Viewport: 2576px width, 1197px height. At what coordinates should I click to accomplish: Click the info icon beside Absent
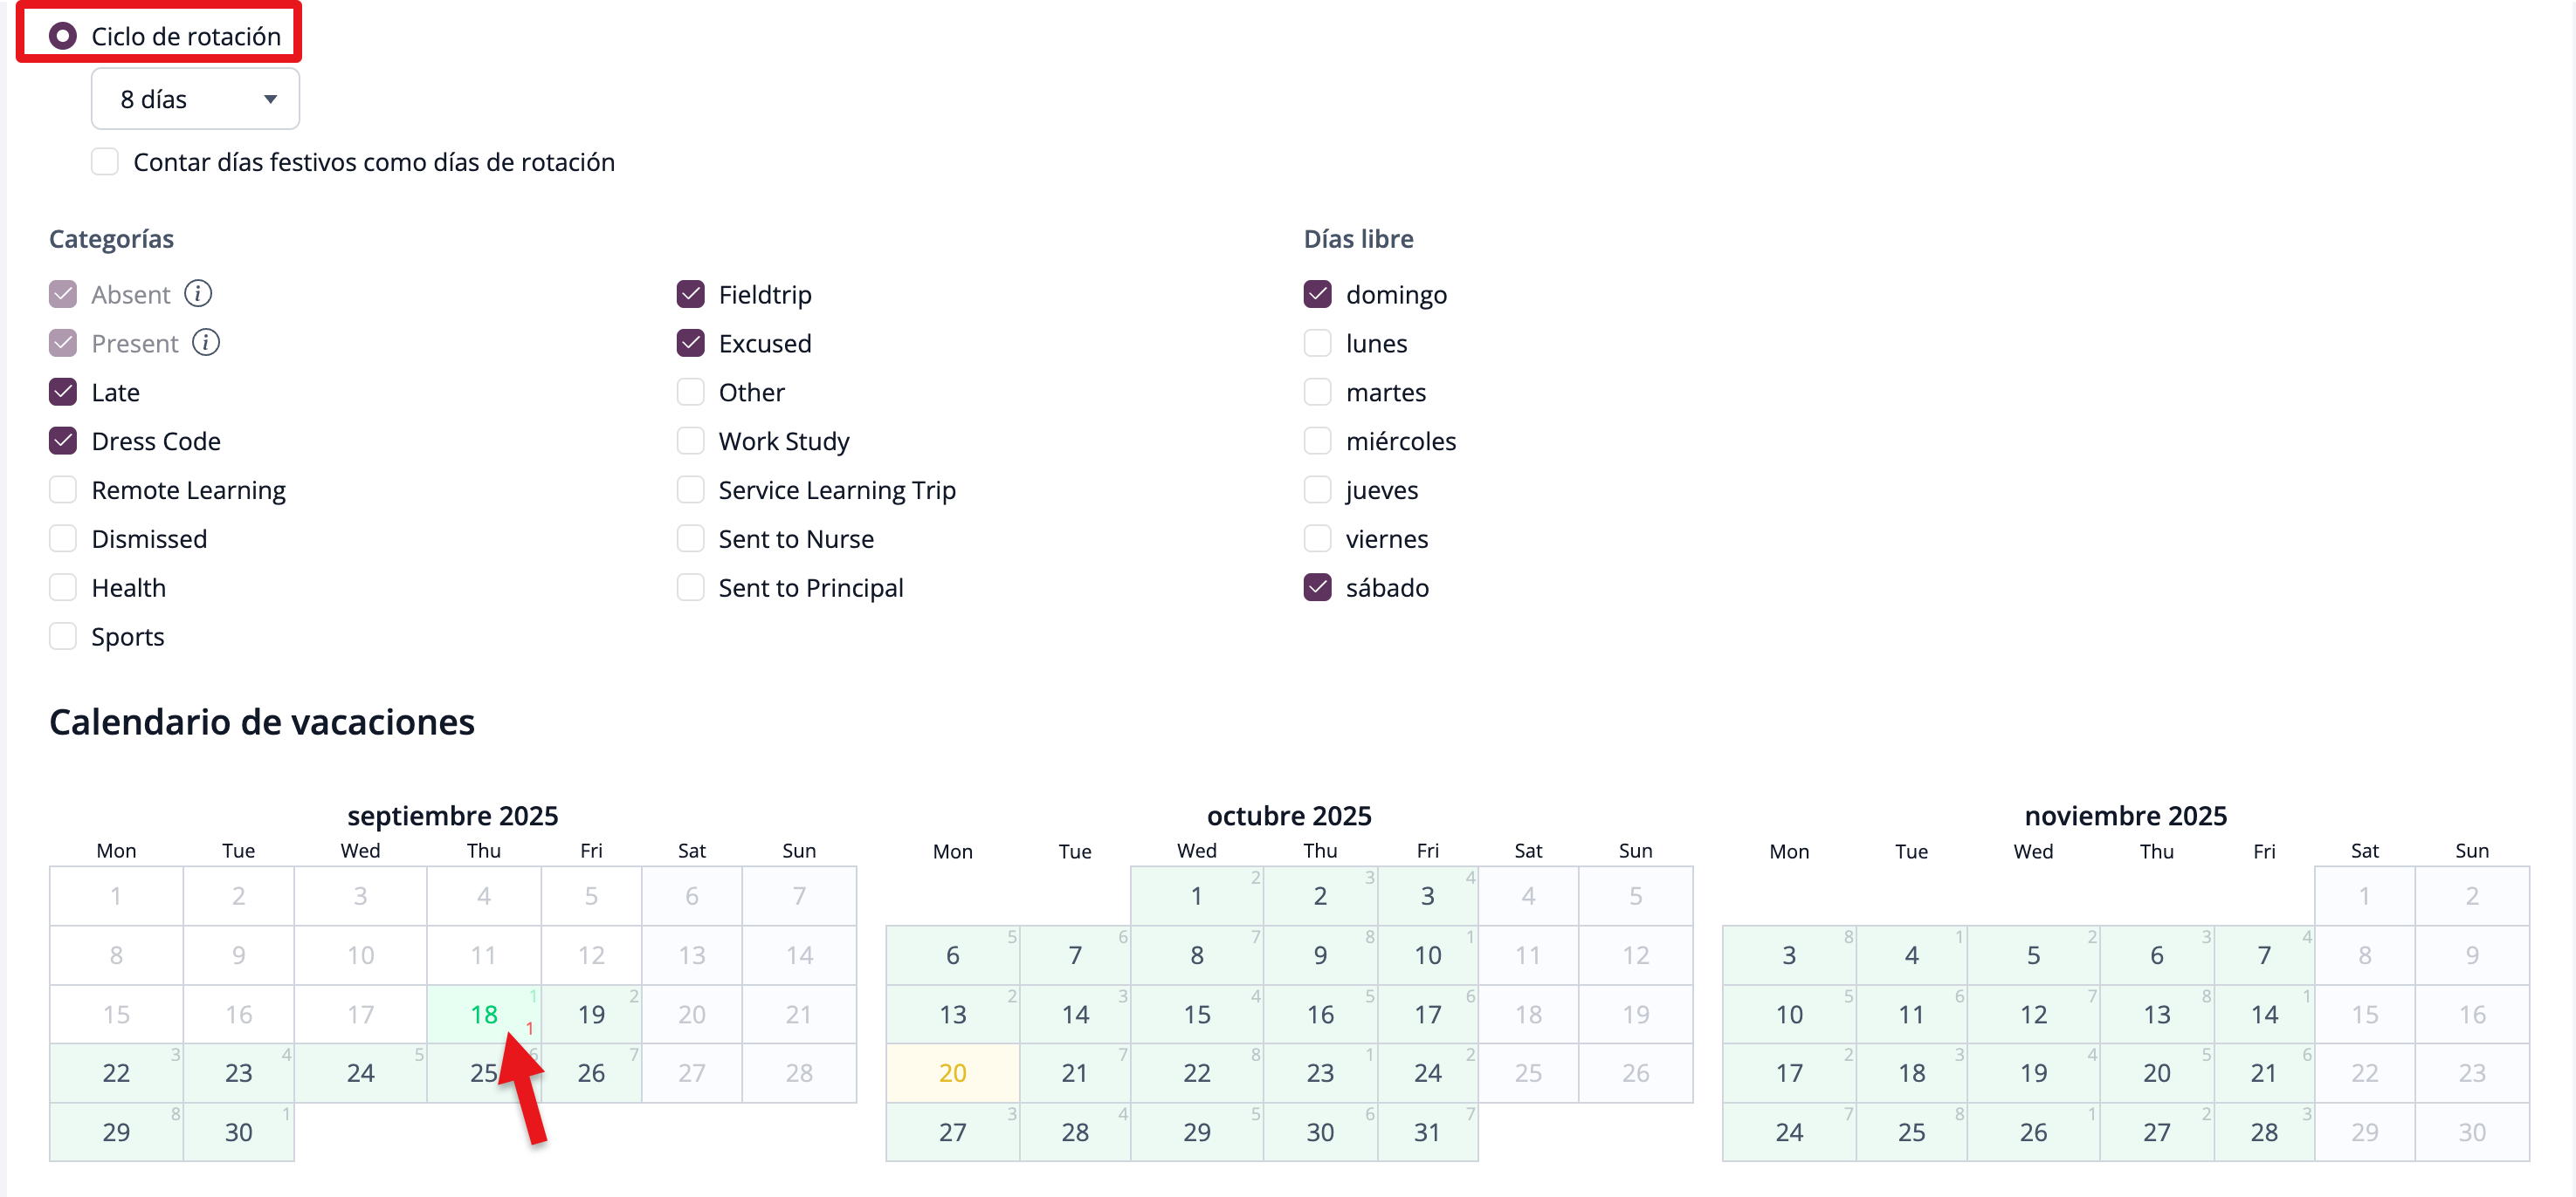point(198,294)
